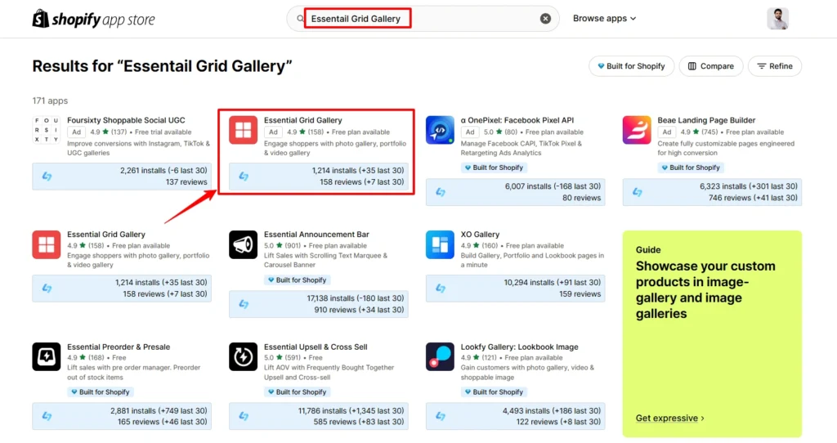Click the Built for Shopify badge under Beae
Image resolution: width=837 pixels, height=443 pixels.
coord(691,168)
